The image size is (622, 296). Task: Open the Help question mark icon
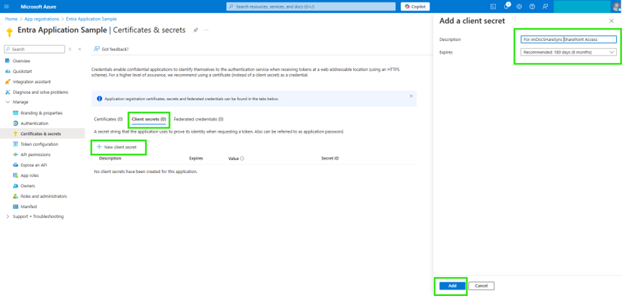tap(532, 7)
